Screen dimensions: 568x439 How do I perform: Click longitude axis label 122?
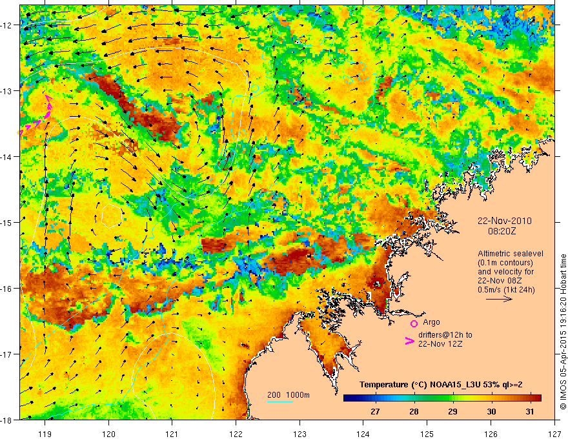(236, 434)
